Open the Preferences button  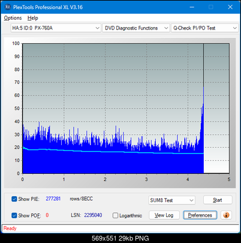200,215
